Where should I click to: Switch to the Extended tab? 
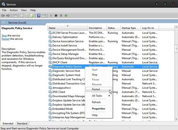tap(8, 124)
